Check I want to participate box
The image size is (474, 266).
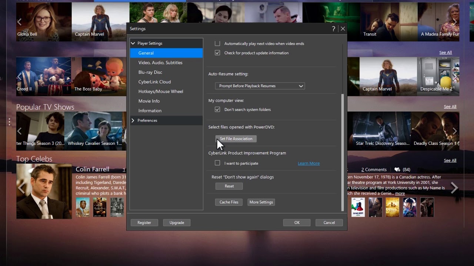click(217, 163)
